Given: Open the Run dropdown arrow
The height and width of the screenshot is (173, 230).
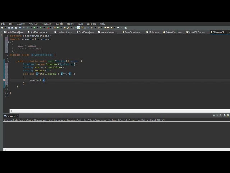Looking at the screenshot, I should 37,28.
